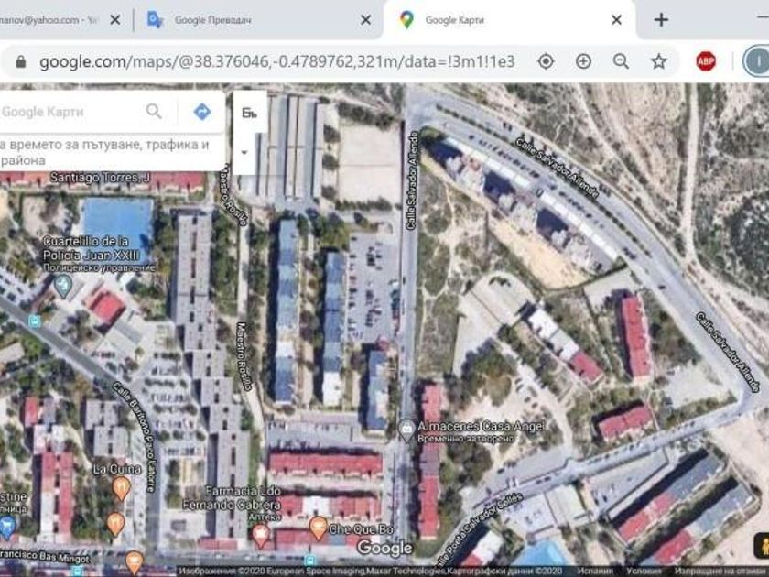This screenshot has height=577, width=769.
Task: Select the Almacenes Casa Angel pin
Action: point(406,430)
